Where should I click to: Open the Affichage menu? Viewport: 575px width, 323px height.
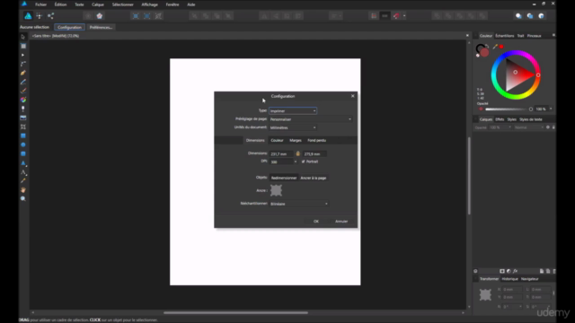[150, 4]
